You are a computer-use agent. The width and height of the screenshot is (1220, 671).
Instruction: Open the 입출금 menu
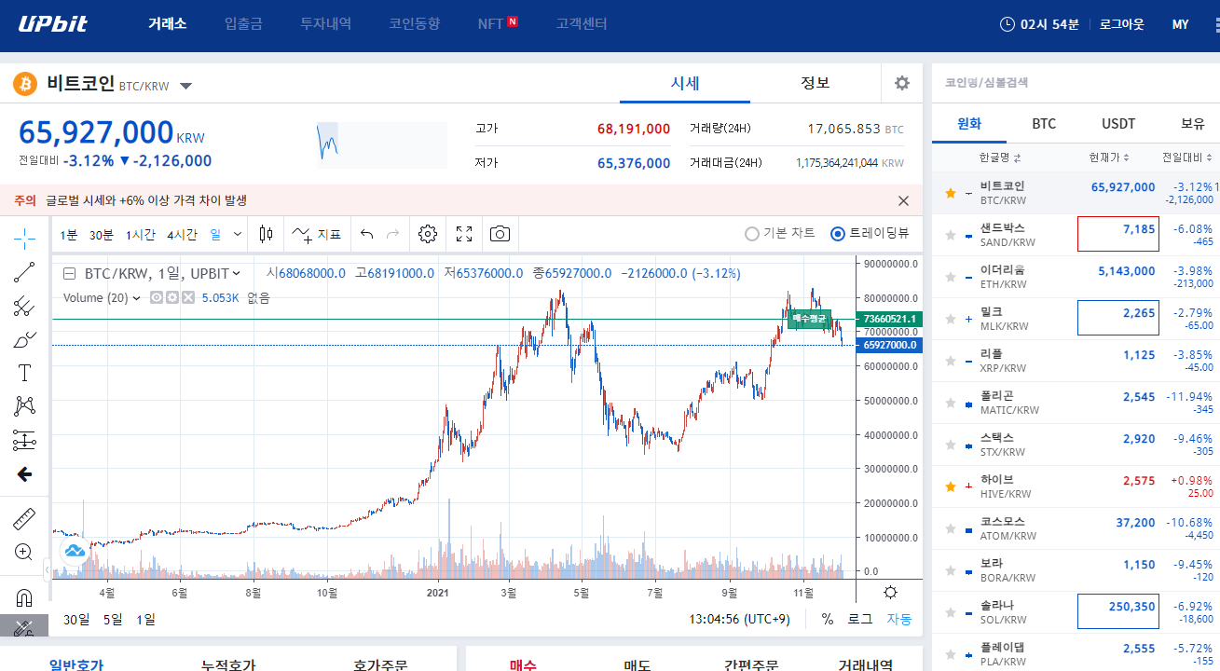tap(243, 24)
